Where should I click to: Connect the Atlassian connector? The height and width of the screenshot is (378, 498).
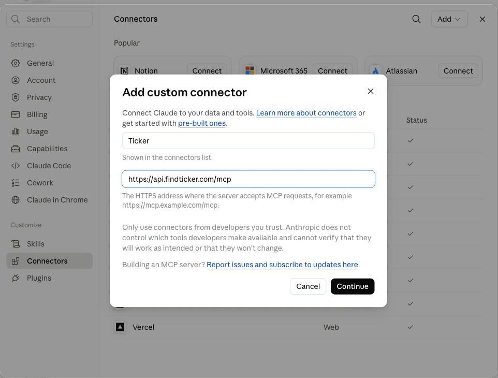[x=458, y=70]
